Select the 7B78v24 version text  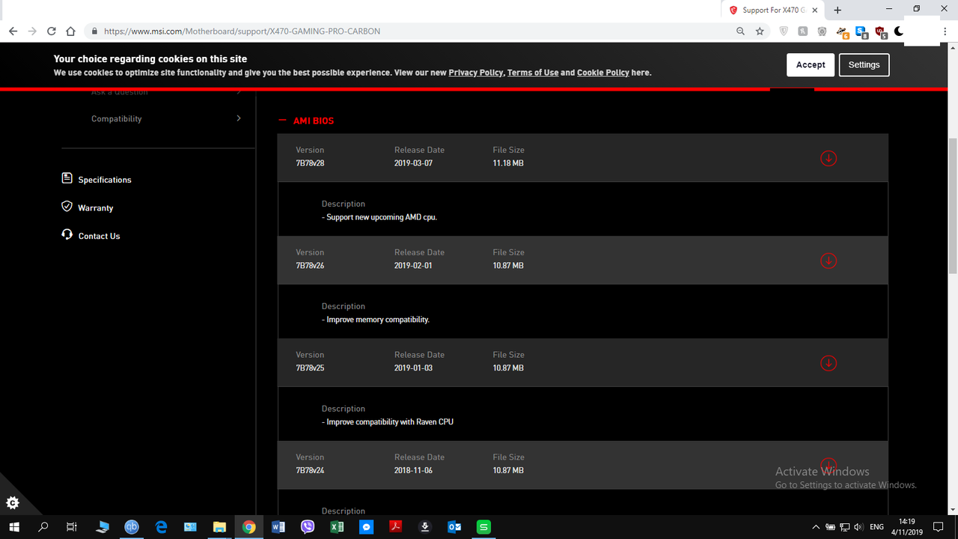click(x=310, y=471)
